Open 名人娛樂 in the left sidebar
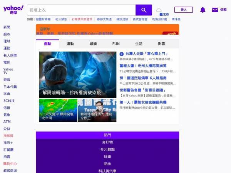 pyautogui.click(x=10, y=55)
